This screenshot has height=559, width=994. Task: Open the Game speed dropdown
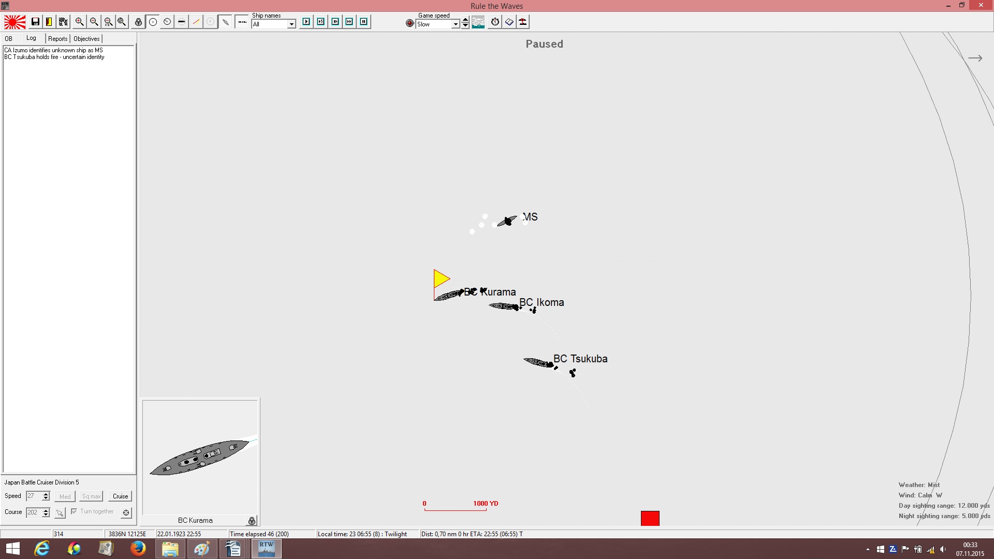456,24
